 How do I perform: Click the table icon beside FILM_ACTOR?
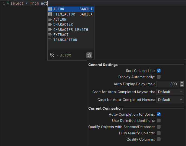[x=50, y=14]
